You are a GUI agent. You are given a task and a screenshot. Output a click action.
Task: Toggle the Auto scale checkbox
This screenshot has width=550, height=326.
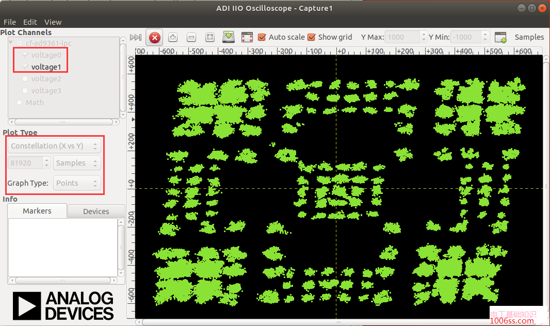click(262, 37)
